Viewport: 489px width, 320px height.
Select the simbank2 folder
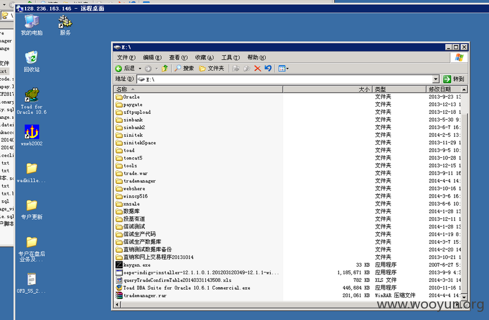[x=134, y=127]
